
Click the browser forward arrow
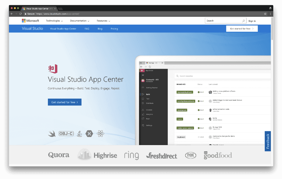16,14
